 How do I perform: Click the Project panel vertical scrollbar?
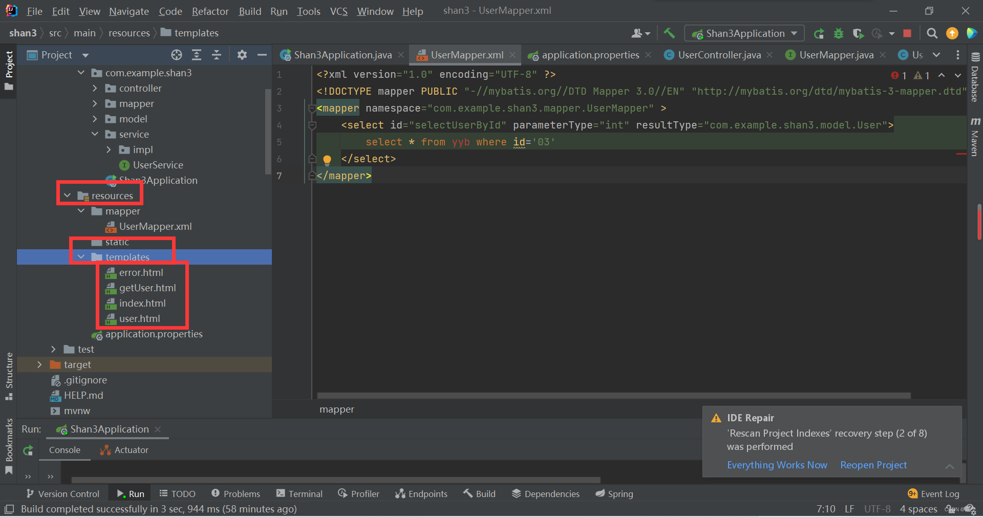coord(268,132)
